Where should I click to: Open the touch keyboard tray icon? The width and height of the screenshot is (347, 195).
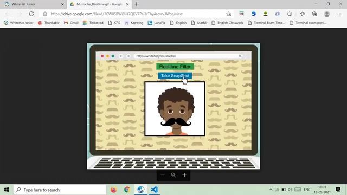pyautogui.click(x=298, y=190)
